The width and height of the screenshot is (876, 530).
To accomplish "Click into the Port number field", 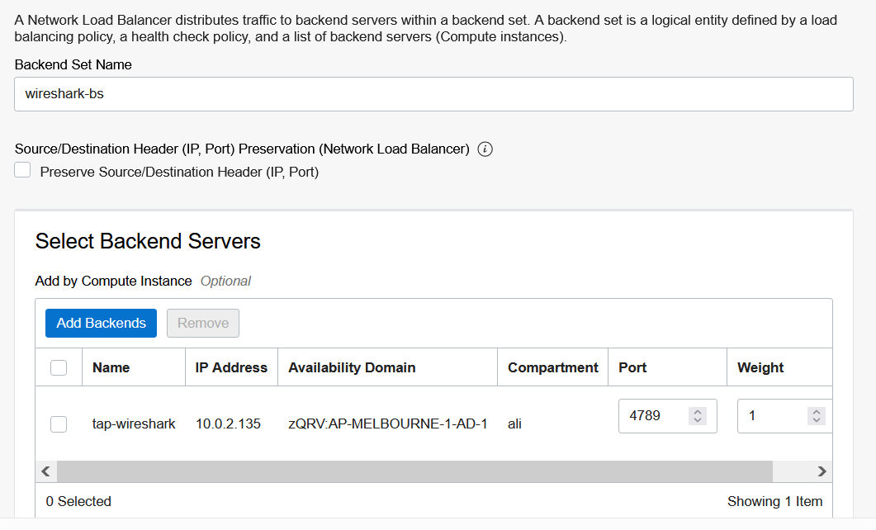I will (652, 416).
